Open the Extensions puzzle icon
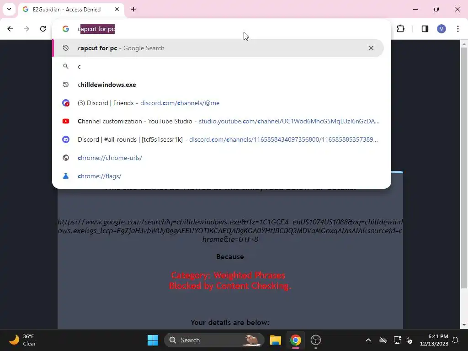 (400, 29)
